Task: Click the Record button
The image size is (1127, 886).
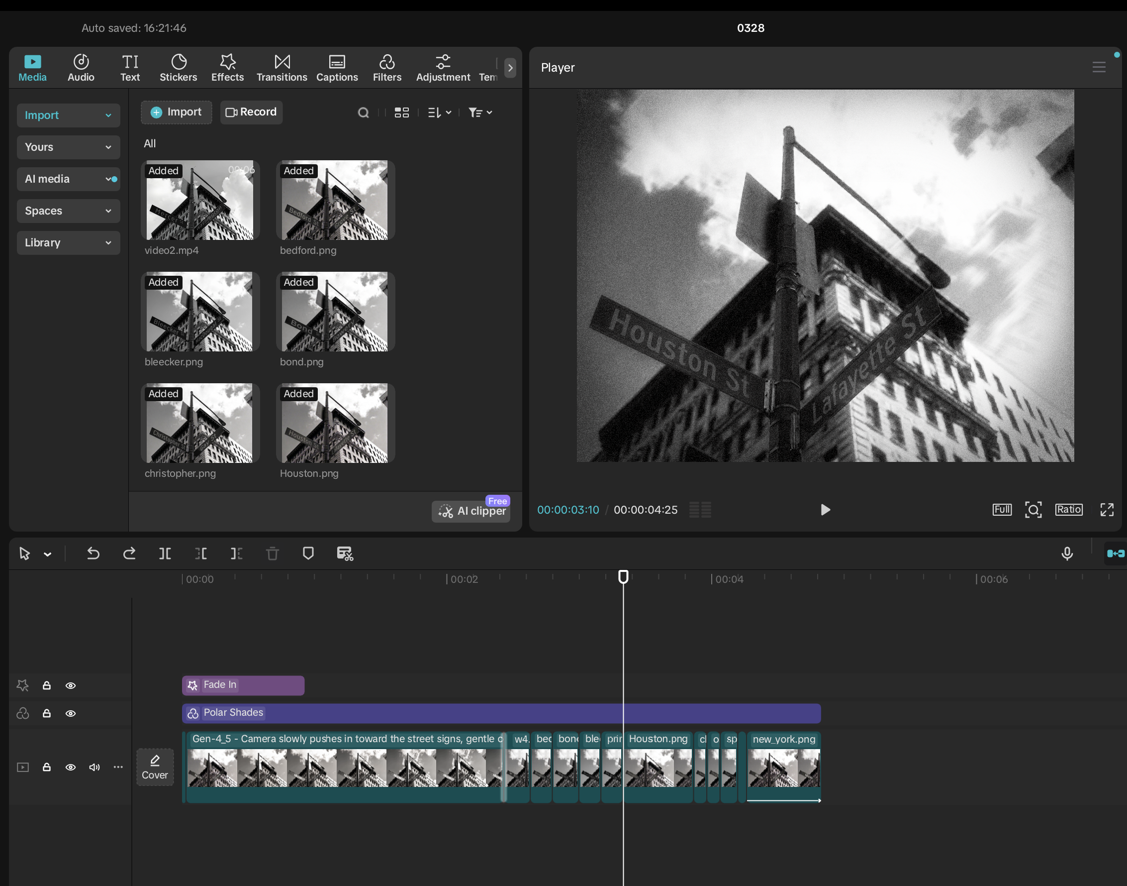Action: point(252,112)
